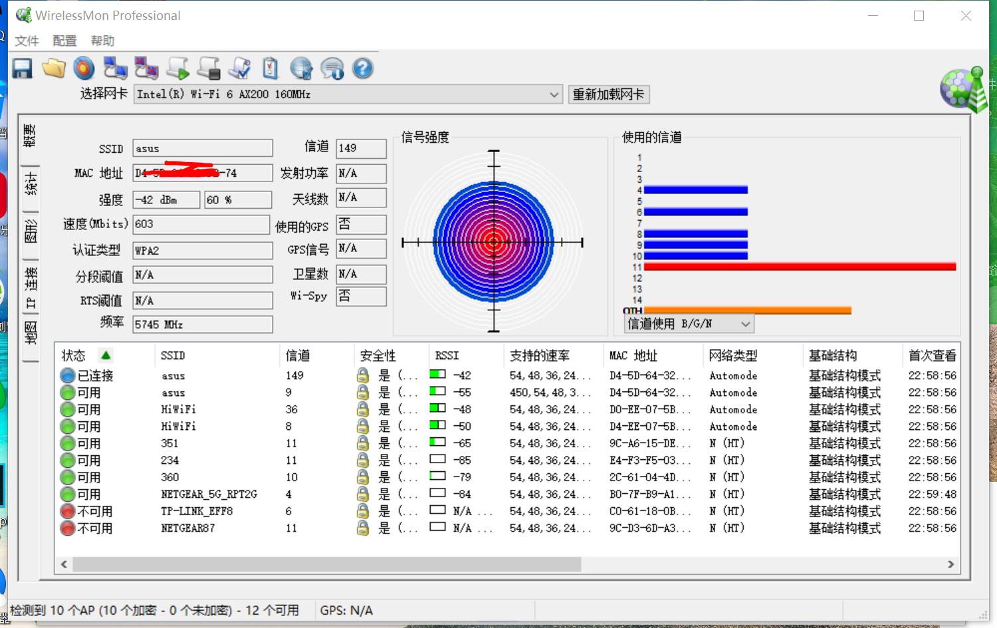Click the yellow open folder icon
Viewport: 997px width, 628px height.
(54, 68)
